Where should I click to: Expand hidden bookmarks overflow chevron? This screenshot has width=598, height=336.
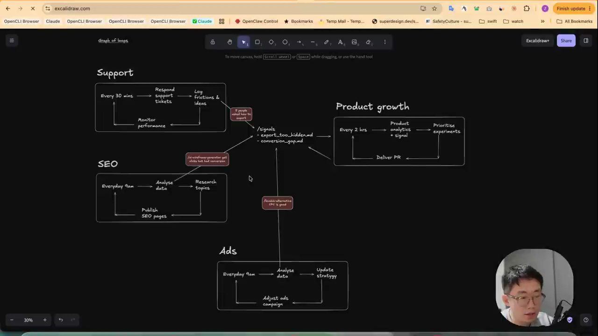[542, 21]
